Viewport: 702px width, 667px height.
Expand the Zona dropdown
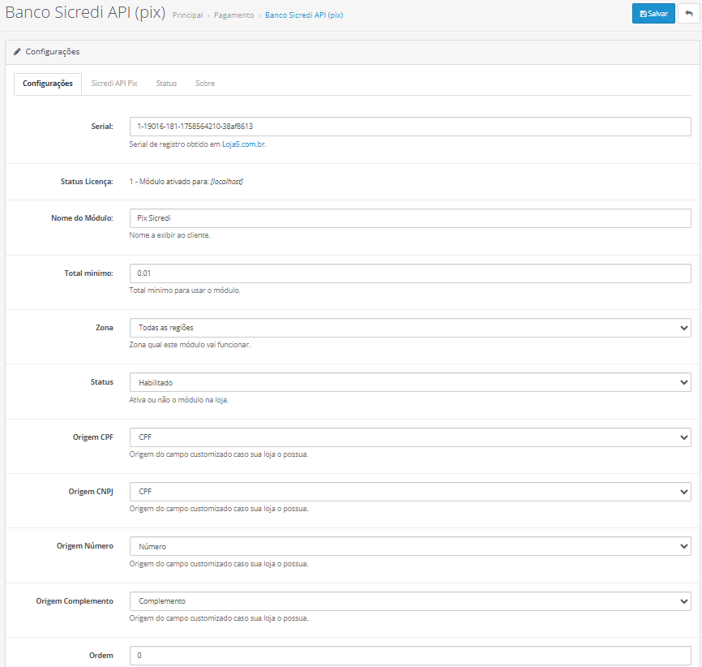click(409, 328)
